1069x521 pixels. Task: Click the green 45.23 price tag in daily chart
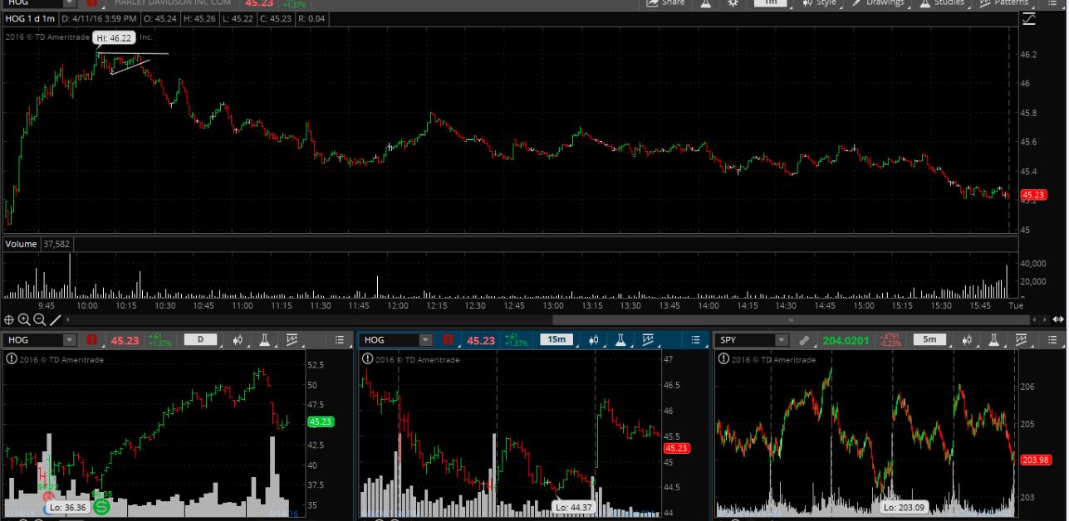click(x=321, y=421)
